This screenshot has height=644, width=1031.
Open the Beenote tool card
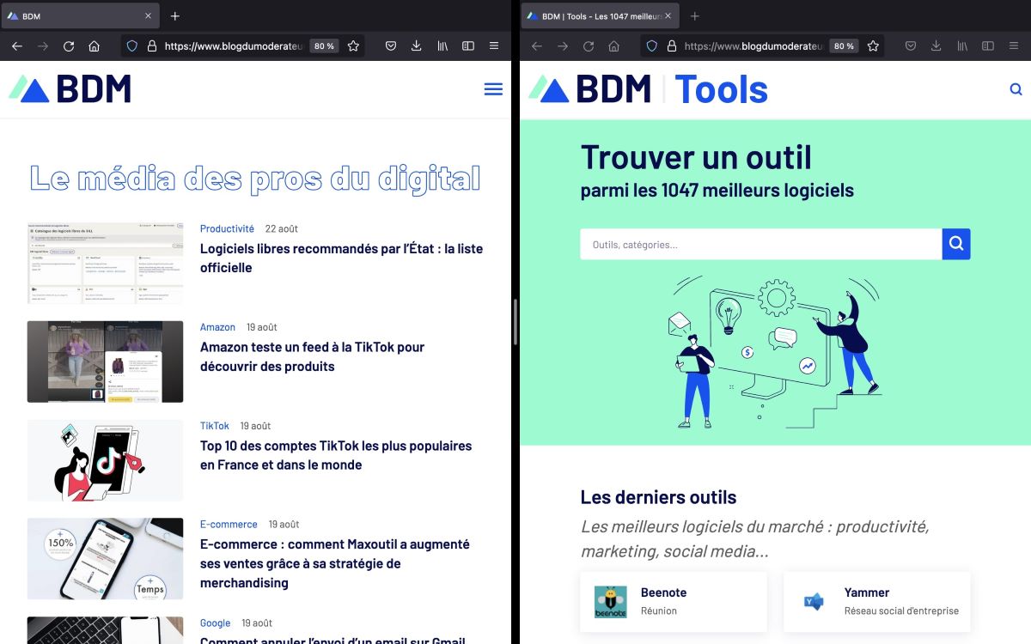pos(674,602)
